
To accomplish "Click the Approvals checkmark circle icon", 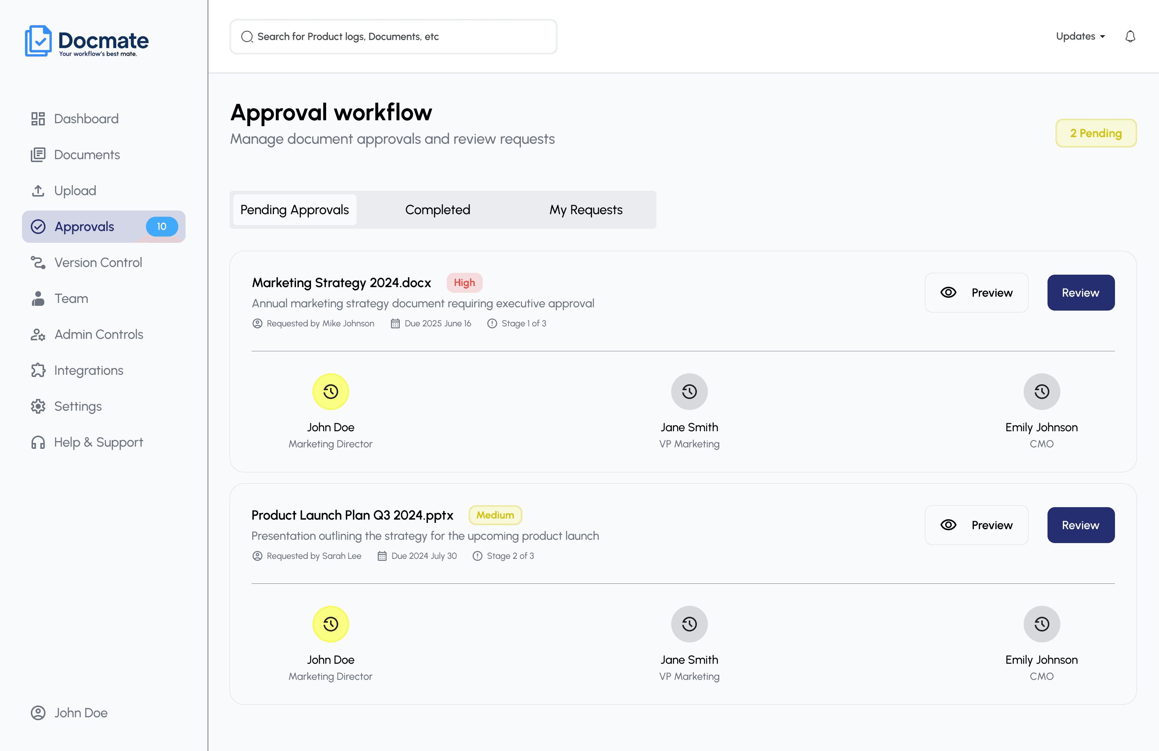I will [x=38, y=227].
